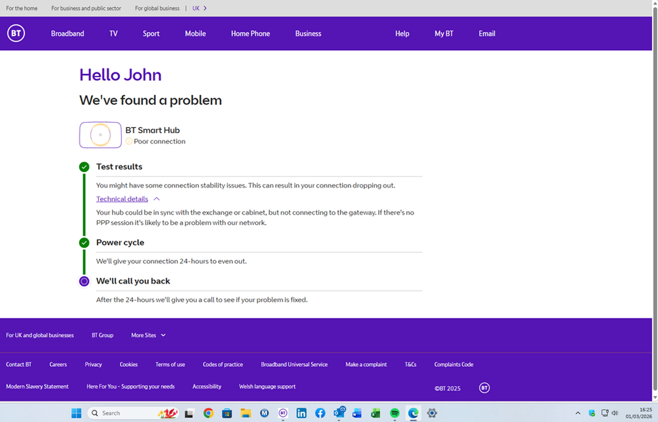This screenshot has width=658, height=422.
Task: Switch to Microsoft Edge in the taskbar
Action: coord(414,413)
